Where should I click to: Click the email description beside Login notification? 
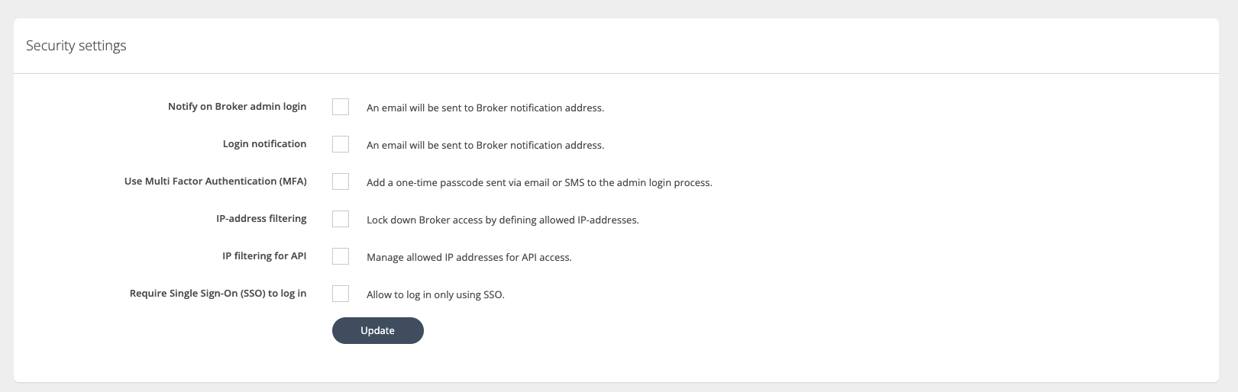[485, 146]
